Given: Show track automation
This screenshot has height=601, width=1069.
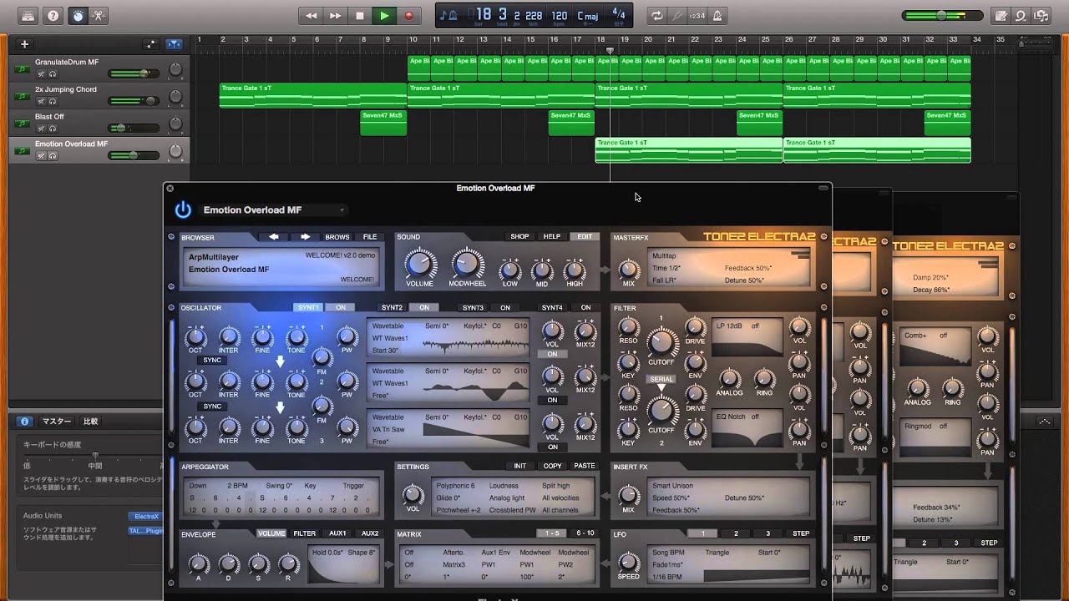Looking at the screenshot, I should (151, 44).
